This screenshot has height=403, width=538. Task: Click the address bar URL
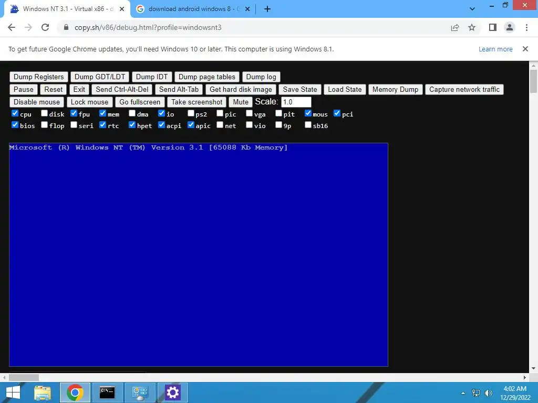(148, 27)
